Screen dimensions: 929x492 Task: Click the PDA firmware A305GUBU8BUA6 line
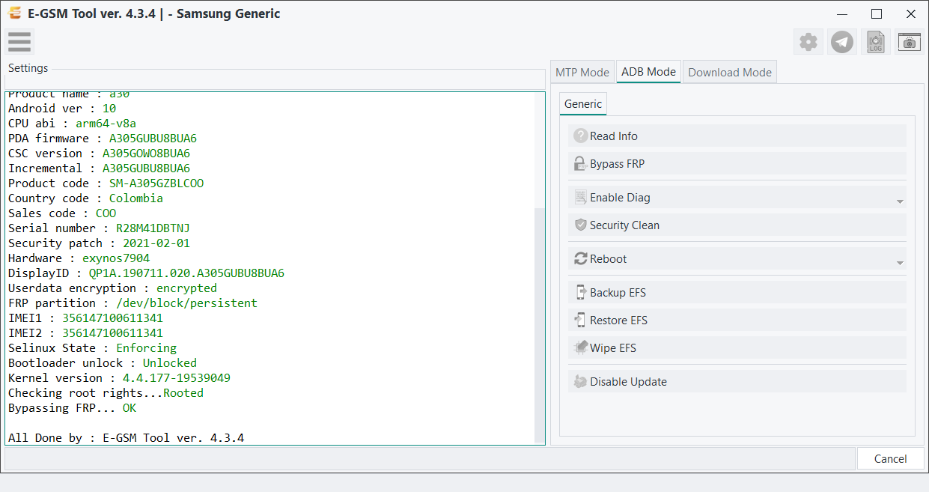tap(103, 139)
